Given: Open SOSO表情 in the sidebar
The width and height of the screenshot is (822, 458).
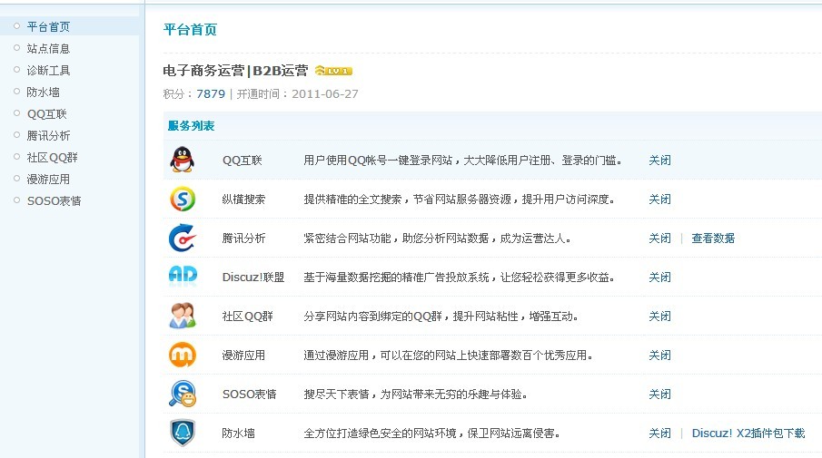Looking at the screenshot, I should tap(54, 201).
